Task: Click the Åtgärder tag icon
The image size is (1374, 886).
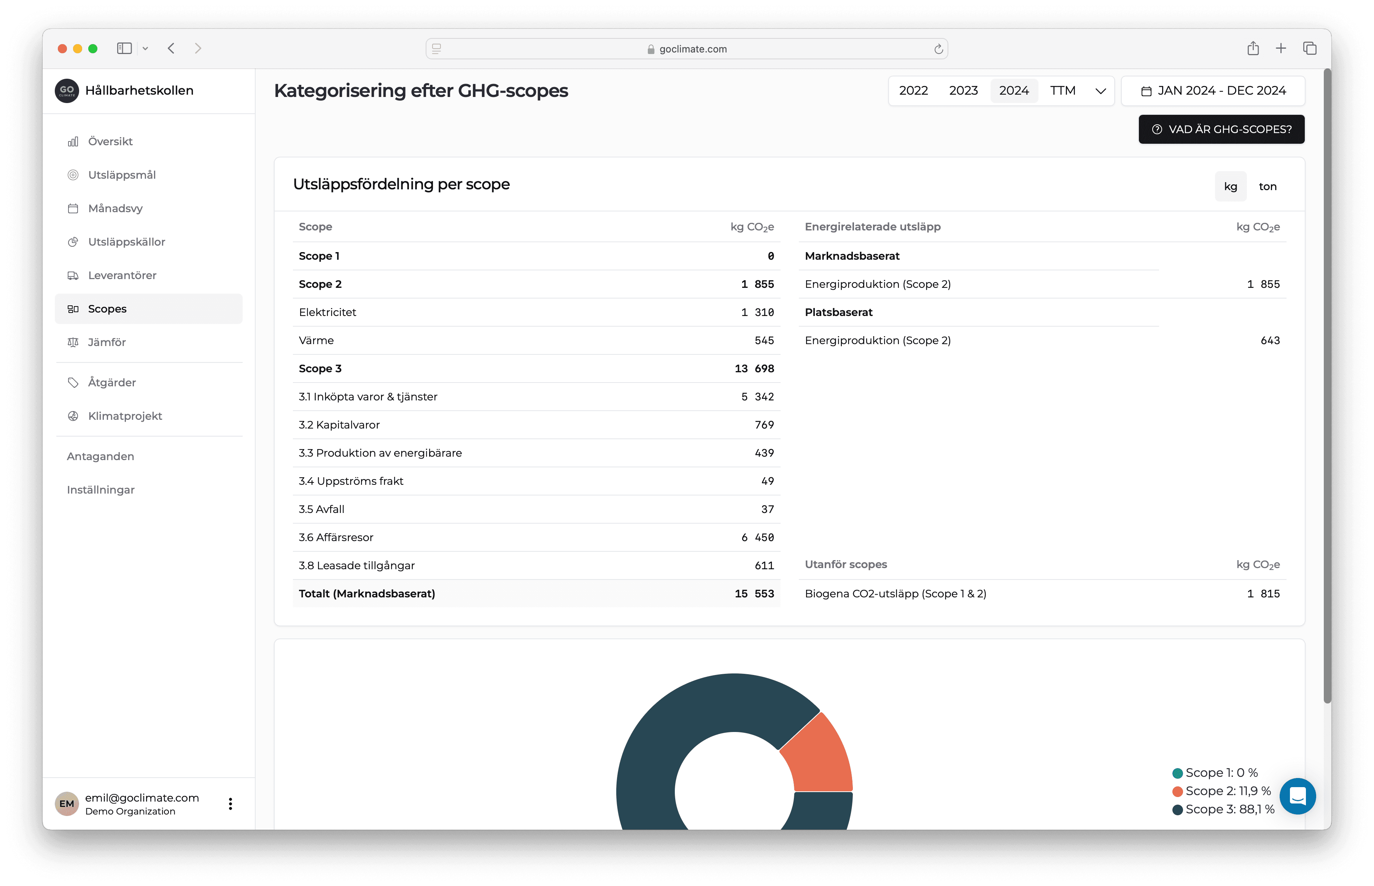Action: (73, 383)
